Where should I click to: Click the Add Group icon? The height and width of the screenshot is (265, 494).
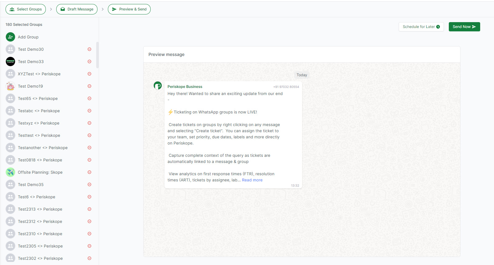(10, 37)
